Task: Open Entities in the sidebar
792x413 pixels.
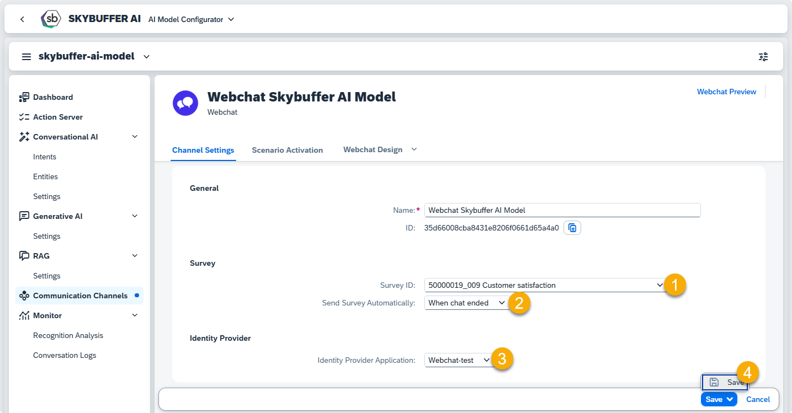Action: [x=45, y=176]
